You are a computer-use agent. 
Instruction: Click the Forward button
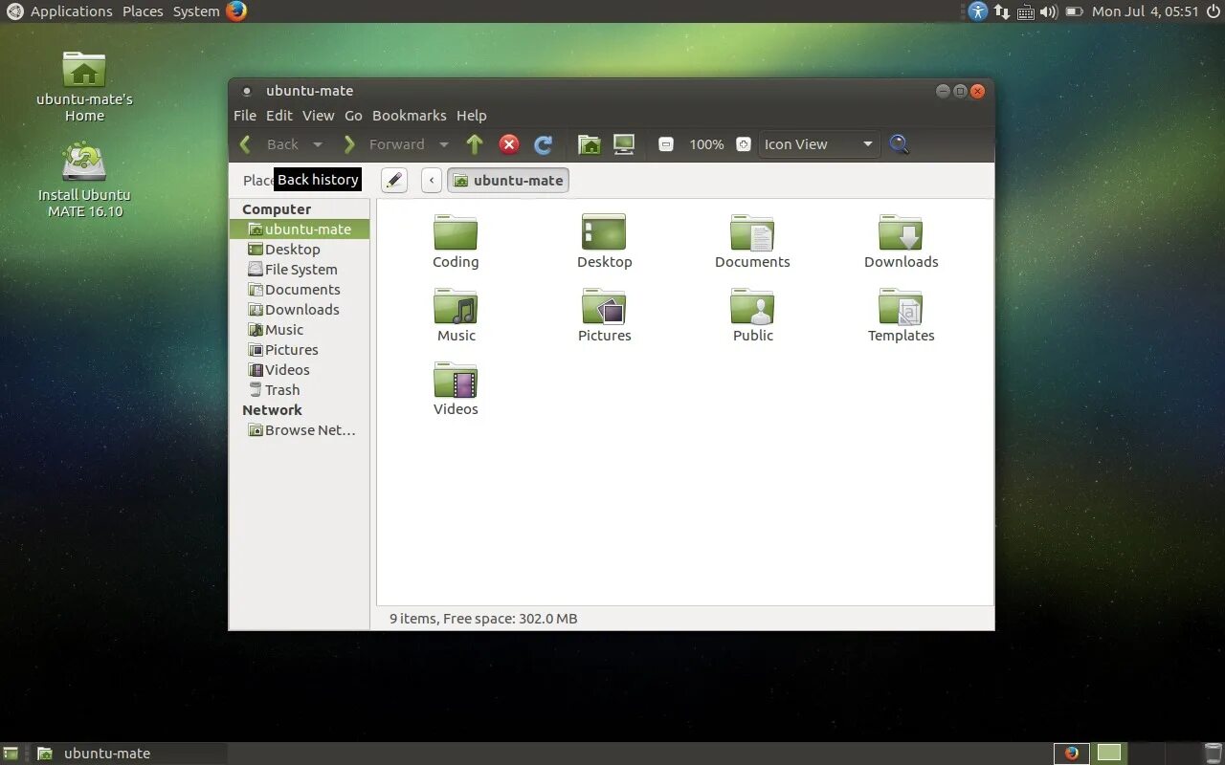pos(384,144)
